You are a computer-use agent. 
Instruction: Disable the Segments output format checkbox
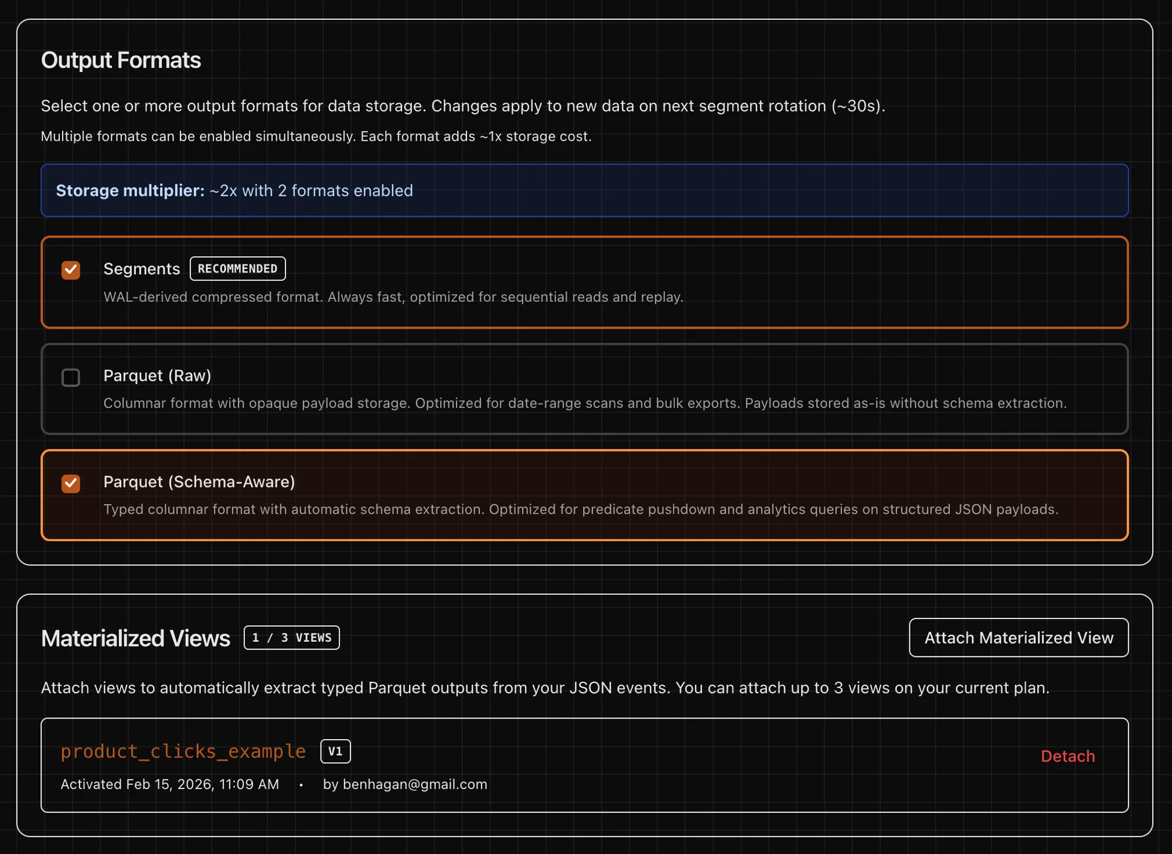tap(70, 271)
